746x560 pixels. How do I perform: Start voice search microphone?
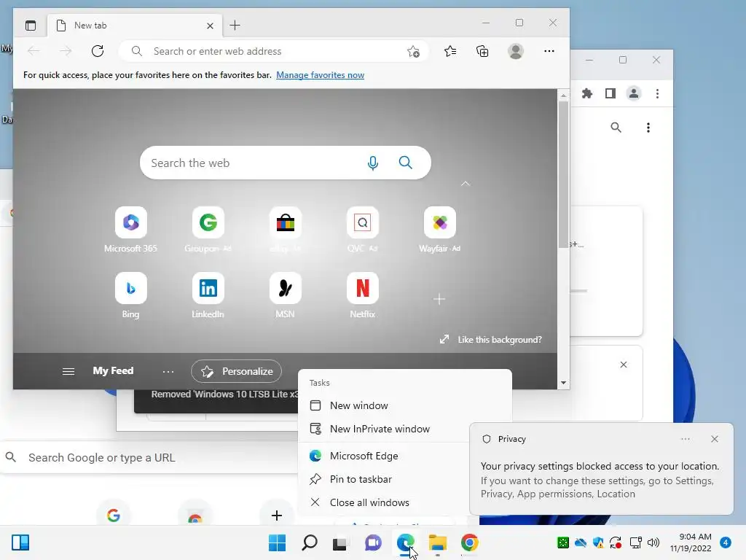[x=373, y=163]
